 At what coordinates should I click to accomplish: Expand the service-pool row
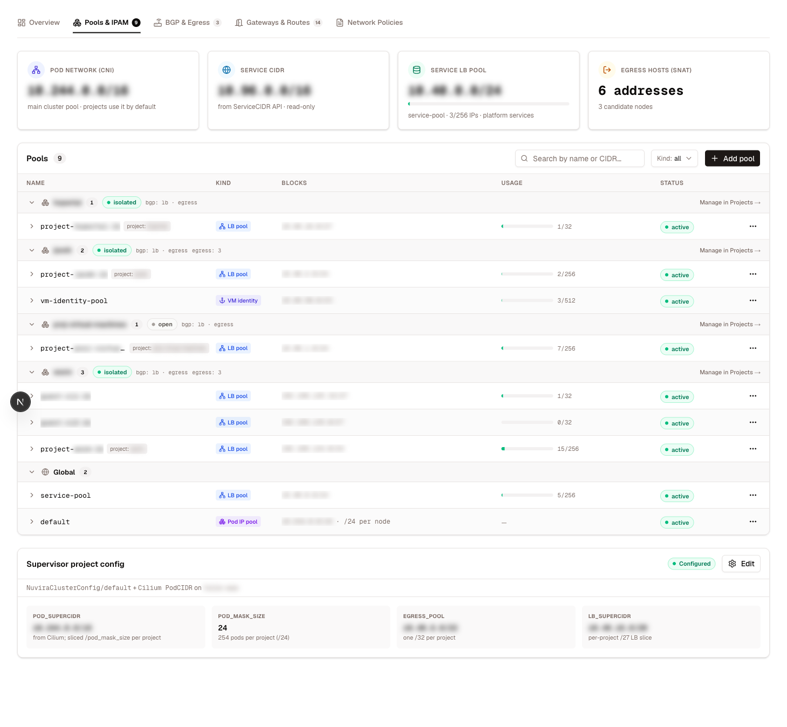point(32,496)
